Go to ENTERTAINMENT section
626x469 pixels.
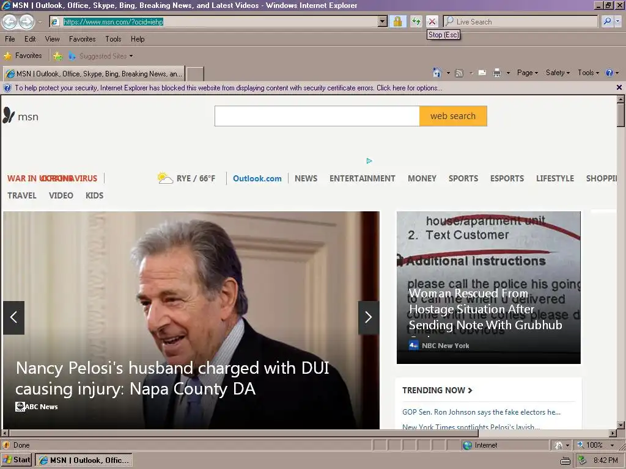pyautogui.click(x=363, y=178)
